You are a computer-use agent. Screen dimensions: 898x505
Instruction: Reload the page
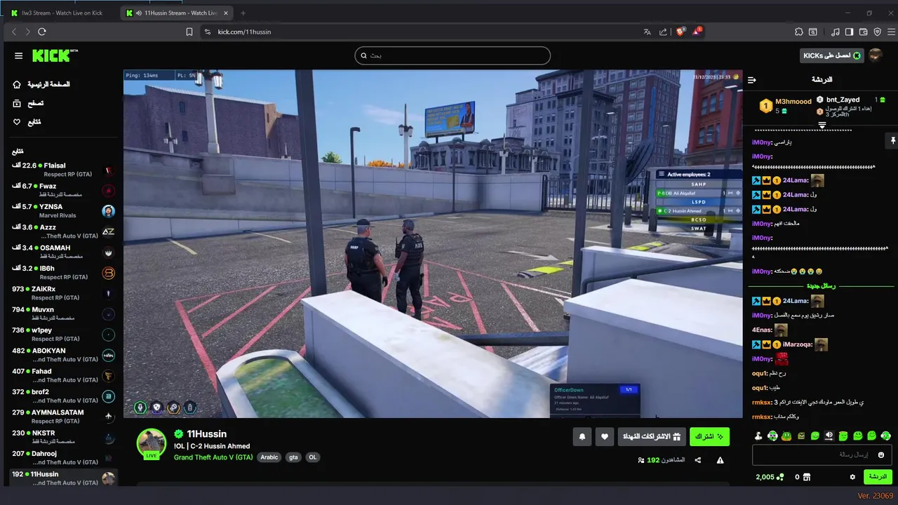click(x=42, y=32)
